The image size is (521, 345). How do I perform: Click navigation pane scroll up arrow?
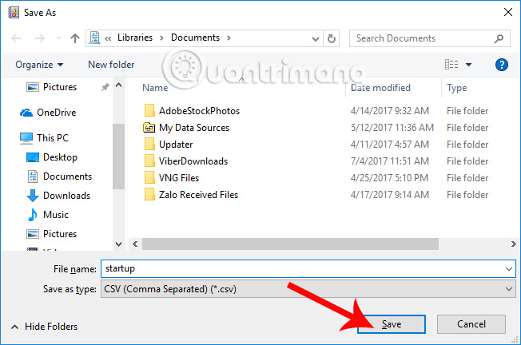pos(118,85)
